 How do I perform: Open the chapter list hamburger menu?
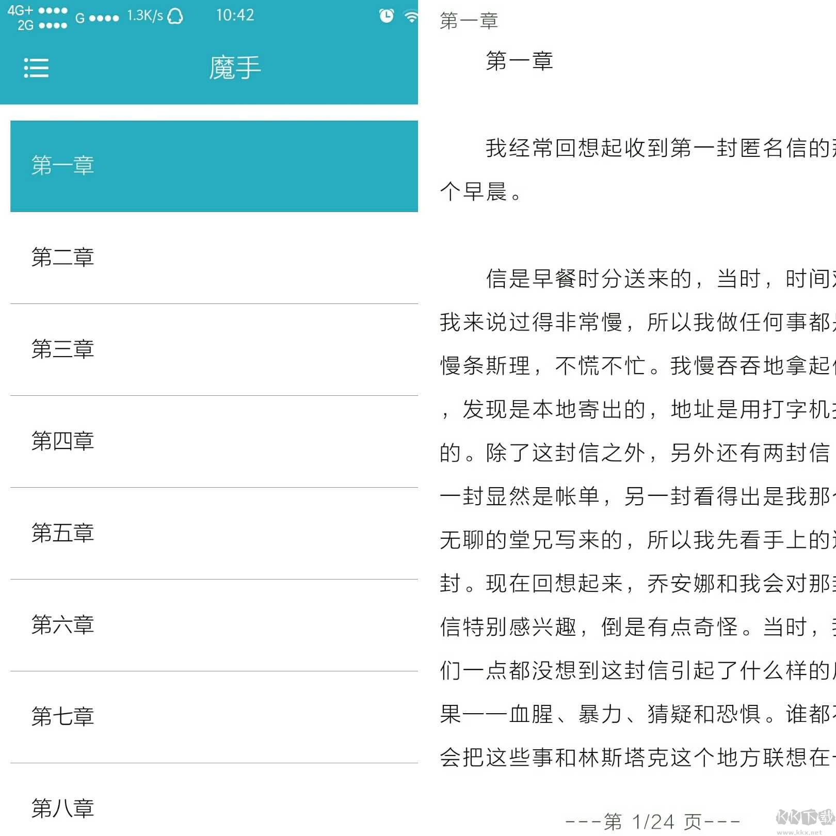35,68
